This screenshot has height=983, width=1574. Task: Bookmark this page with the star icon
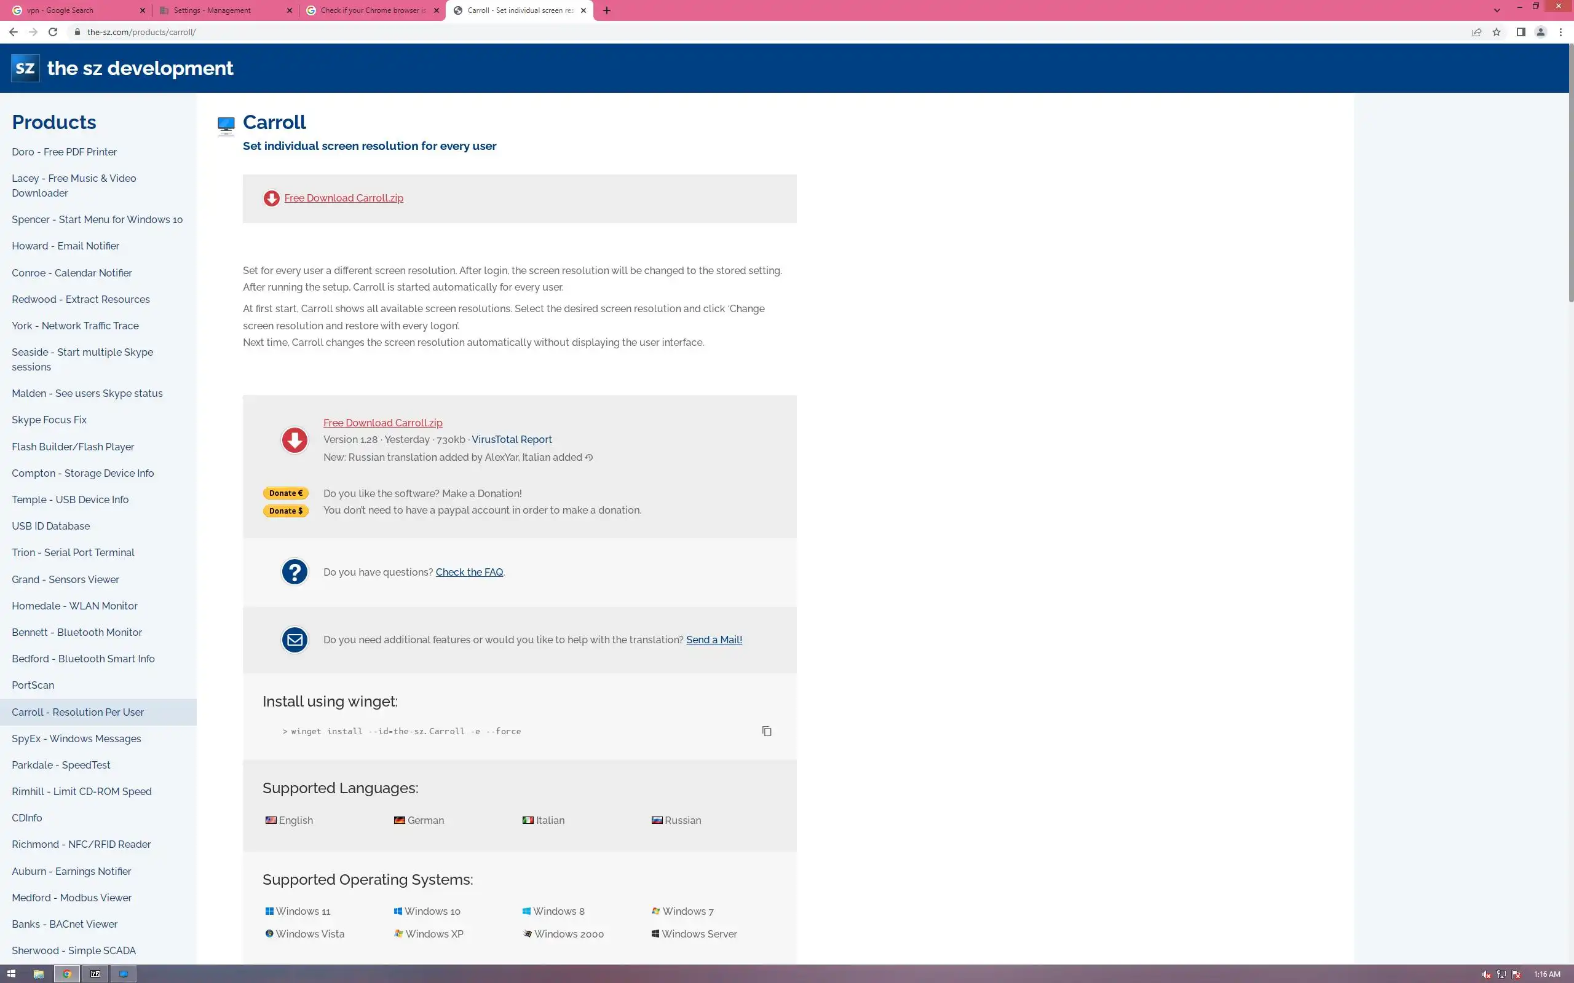coord(1496,32)
